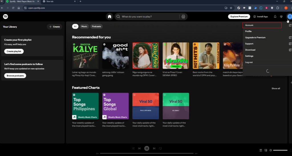This screenshot has height=156, width=292.
Task: Pause the current track
Action: (147, 148)
